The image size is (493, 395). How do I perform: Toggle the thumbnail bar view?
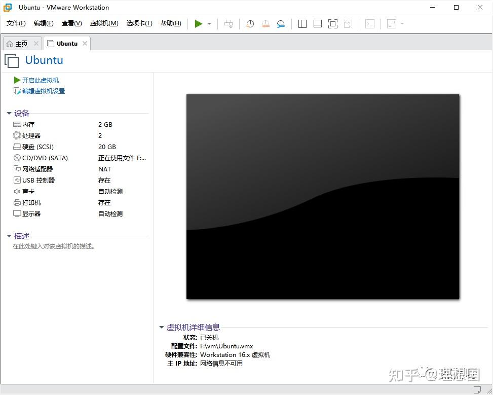[x=318, y=23]
